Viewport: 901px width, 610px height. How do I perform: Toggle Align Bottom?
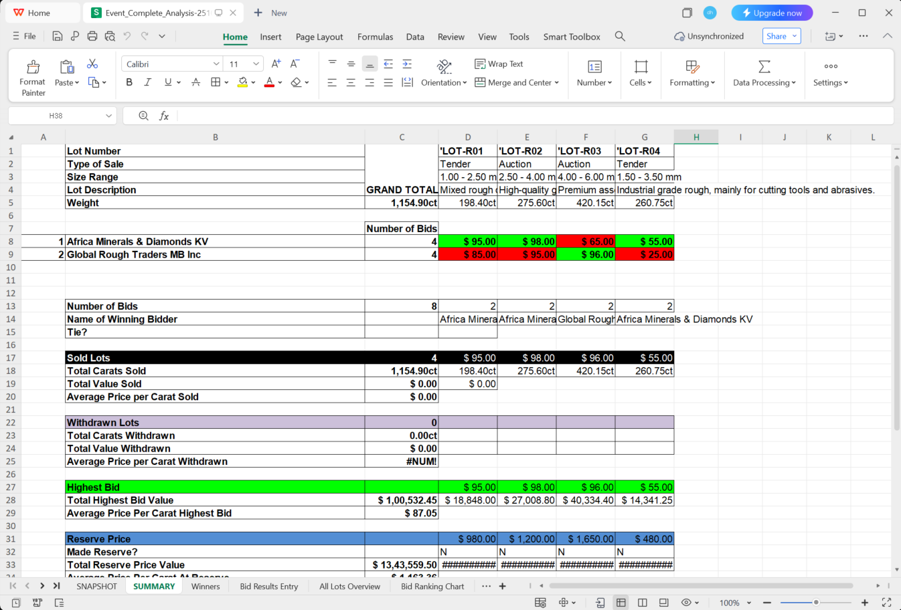pyautogui.click(x=370, y=64)
